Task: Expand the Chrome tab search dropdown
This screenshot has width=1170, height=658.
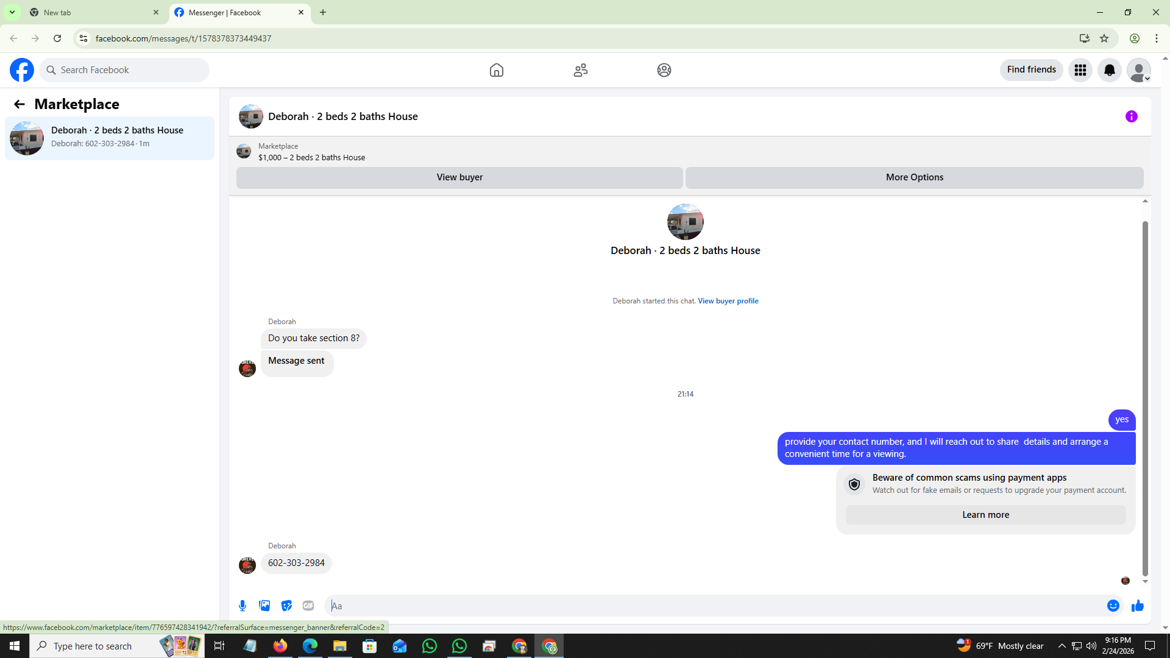Action: (x=12, y=12)
